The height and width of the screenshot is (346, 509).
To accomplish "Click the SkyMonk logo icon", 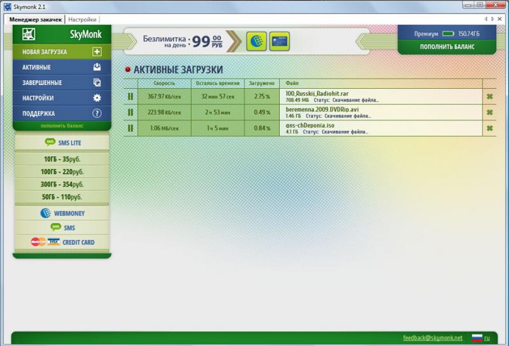I will tap(29, 34).
